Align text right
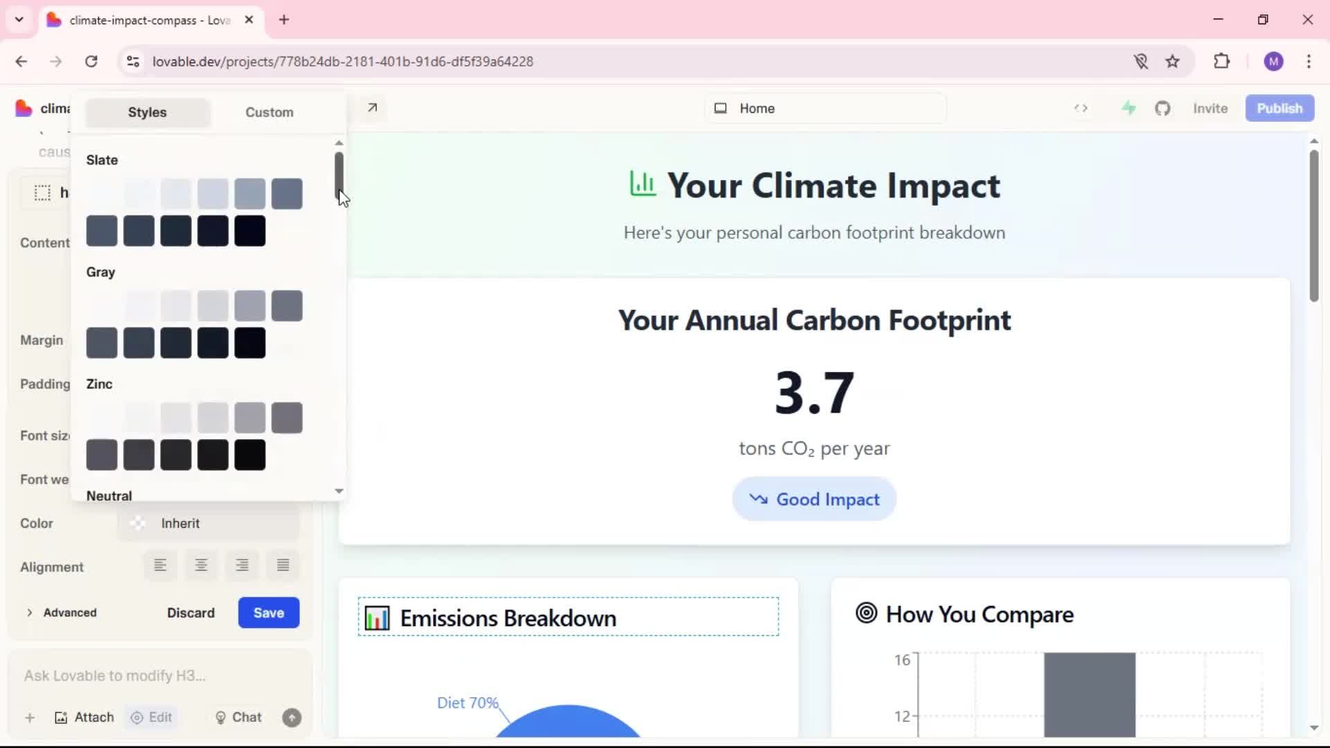This screenshot has height=748, width=1330. (x=242, y=566)
